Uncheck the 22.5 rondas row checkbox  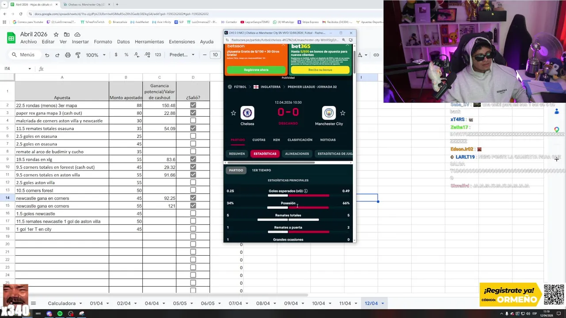tap(193, 105)
